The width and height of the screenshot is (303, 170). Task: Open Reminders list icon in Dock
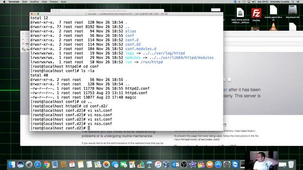coord(89,164)
